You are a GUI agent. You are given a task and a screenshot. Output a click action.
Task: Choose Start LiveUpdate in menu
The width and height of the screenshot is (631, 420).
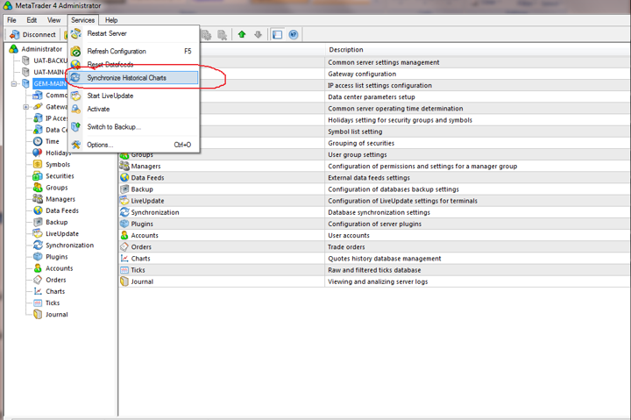click(133, 96)
